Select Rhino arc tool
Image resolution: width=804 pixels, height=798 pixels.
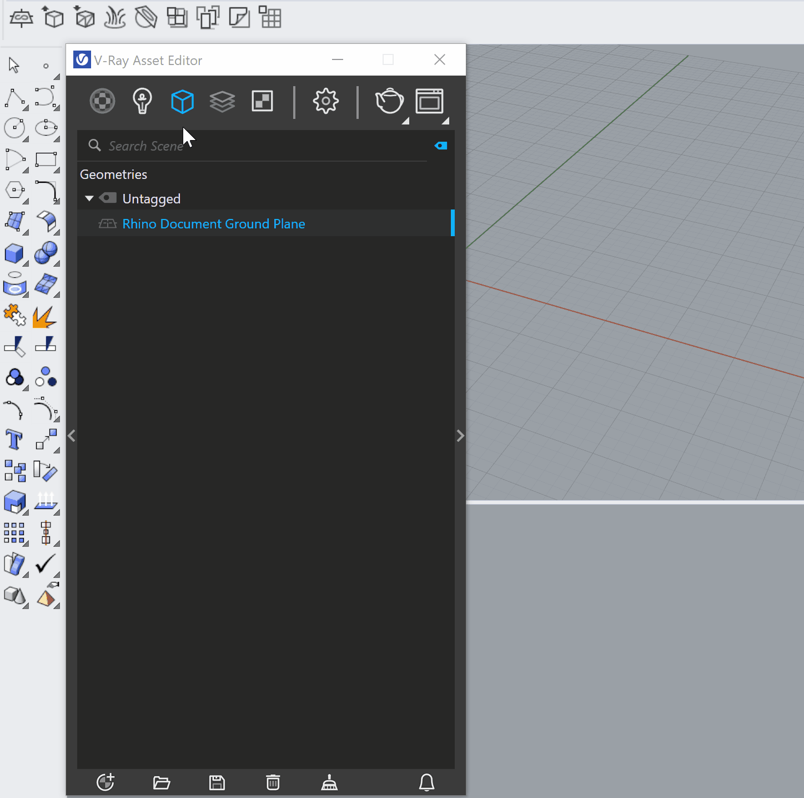[15, 160]
